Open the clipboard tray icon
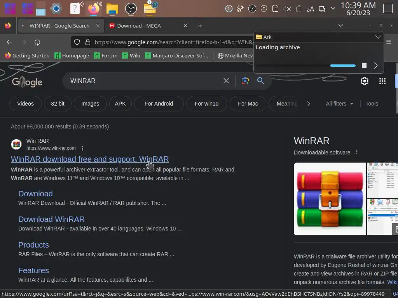The height and width of the screenshot is (298, 398). click(x=276, y=9)
